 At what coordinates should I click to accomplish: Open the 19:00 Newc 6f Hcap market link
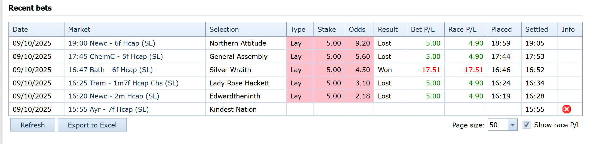112,43
